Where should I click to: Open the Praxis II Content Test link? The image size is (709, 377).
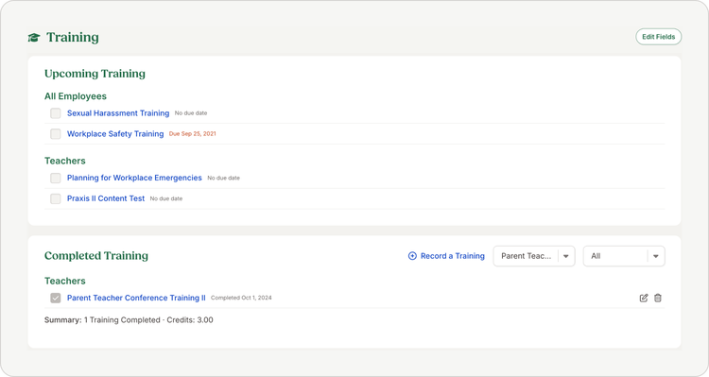tap(106, 198)
